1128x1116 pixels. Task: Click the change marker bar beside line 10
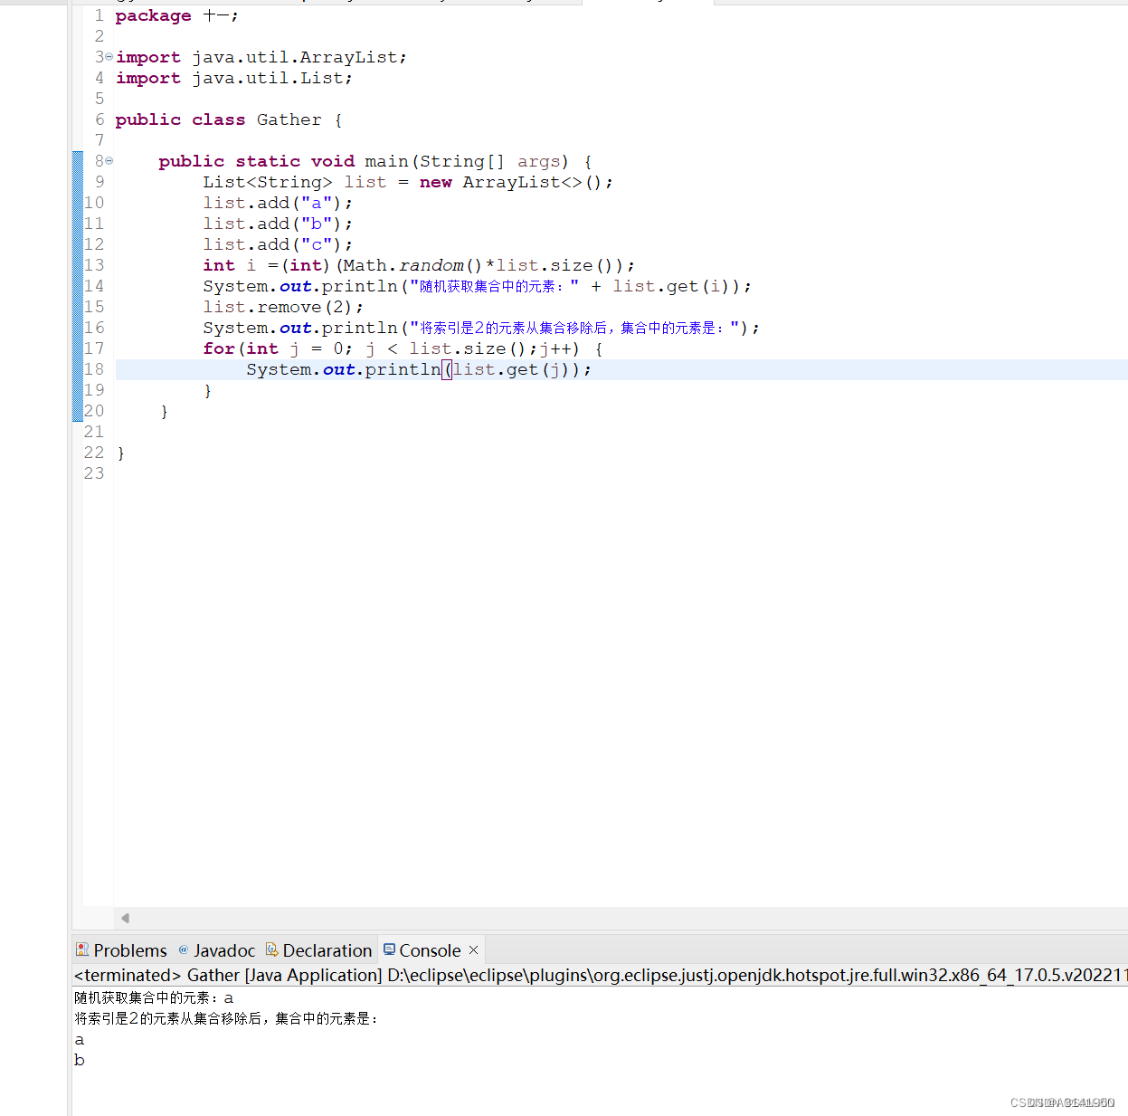pyautogui.click(x=79, y=203)
